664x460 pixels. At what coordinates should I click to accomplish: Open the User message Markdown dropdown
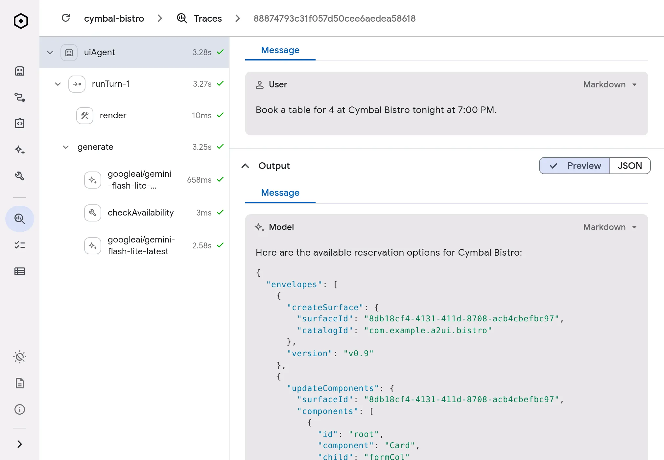click(611, 84)
